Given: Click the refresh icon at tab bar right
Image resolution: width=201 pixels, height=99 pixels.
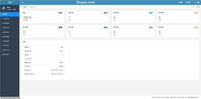Looking at the screenshot, I should pyautogui.click(x=197, y=7).
